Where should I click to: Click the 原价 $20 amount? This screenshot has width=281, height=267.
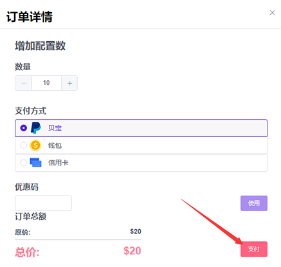point(136,232)
